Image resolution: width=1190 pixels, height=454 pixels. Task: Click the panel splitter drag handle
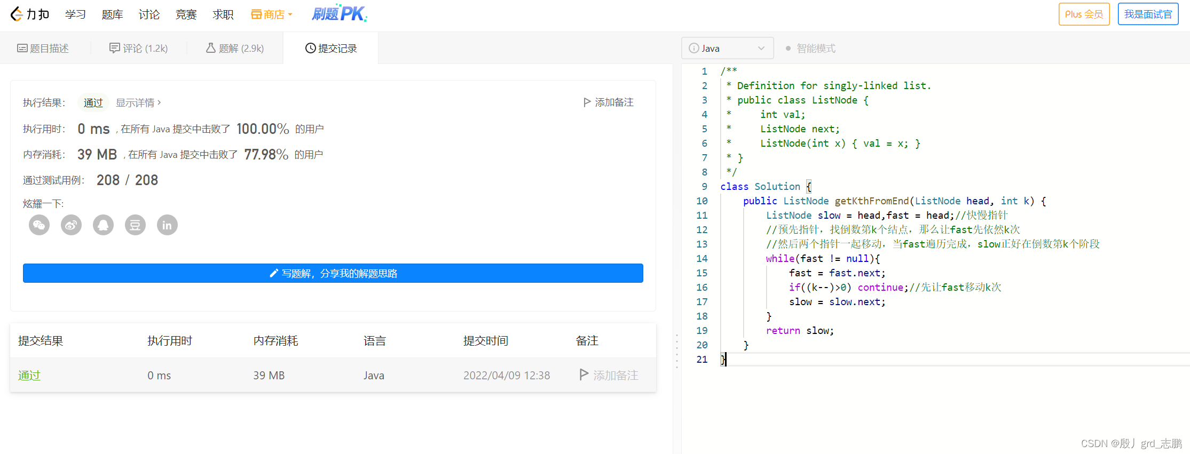(677, 351)
